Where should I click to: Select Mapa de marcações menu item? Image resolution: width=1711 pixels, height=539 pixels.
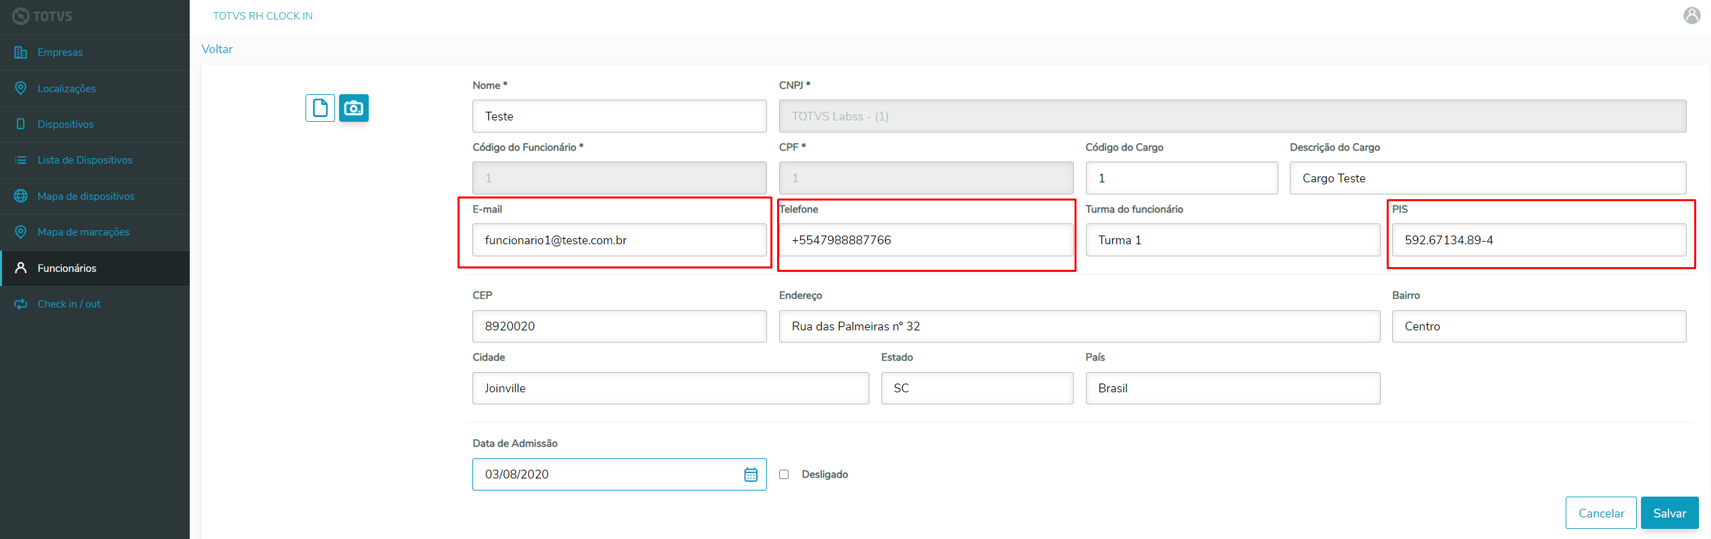click(x=83, y=232)
